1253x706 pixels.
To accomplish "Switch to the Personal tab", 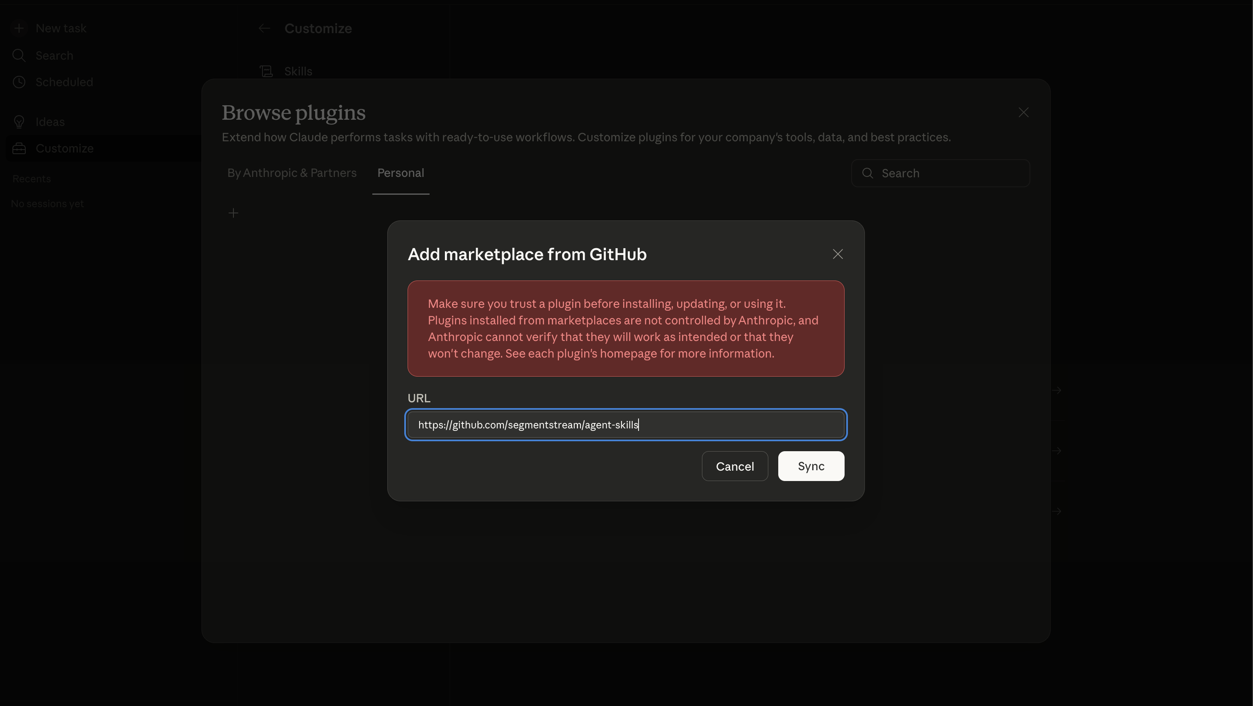I will 400,173.
